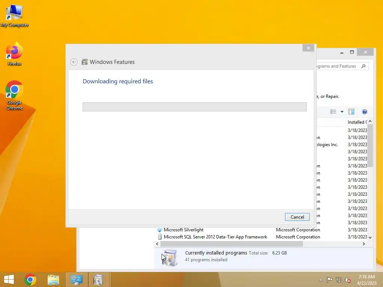Viewport: 383px width, 287px height.
Task: Click the Windows Features title icon
Action: coord(85,62)
